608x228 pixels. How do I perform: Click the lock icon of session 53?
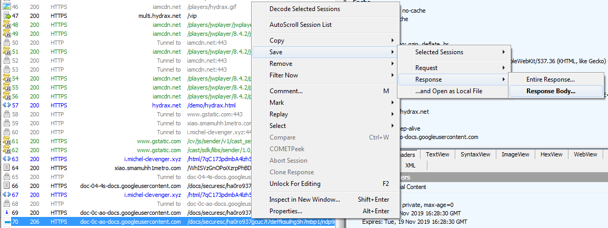[7, 70]
